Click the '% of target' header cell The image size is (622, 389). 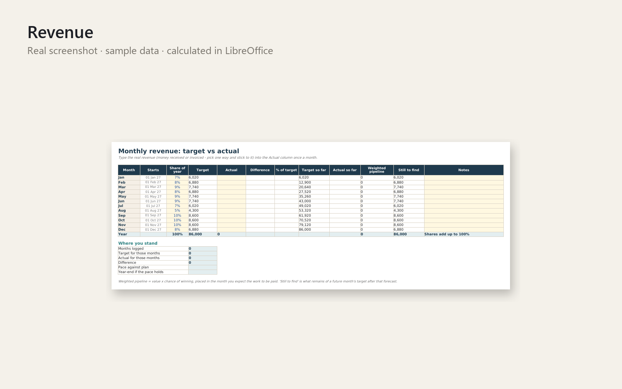click(287, 170)
